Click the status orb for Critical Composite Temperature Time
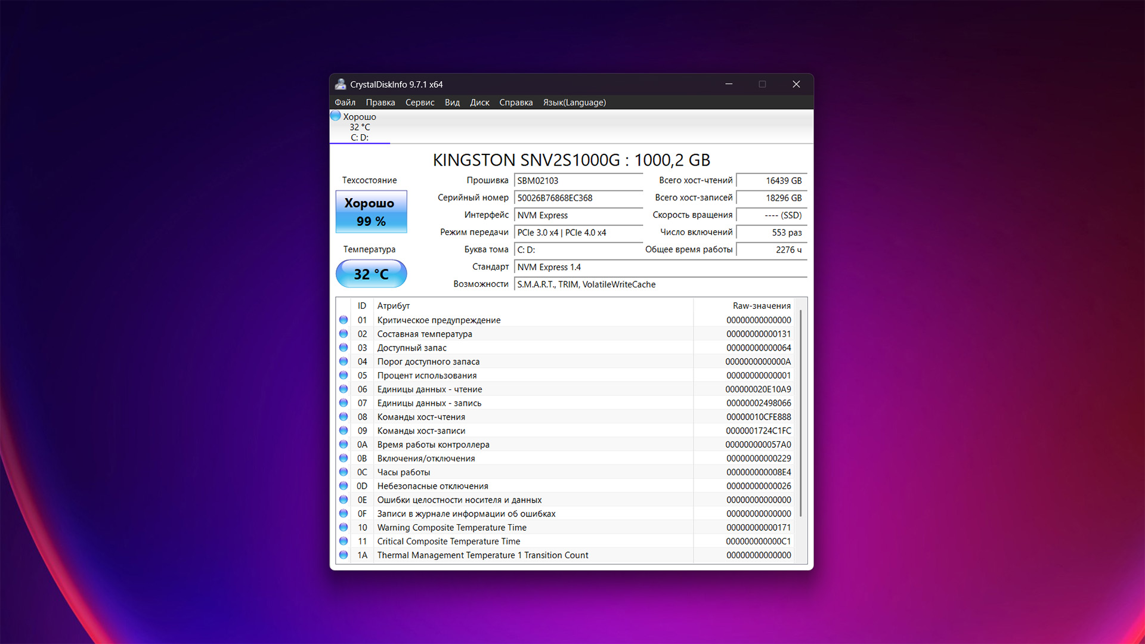 pos(343,541)
